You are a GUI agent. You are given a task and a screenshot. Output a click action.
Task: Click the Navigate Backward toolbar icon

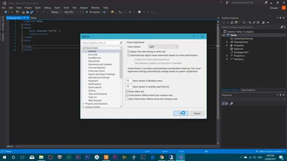point(6,12)
